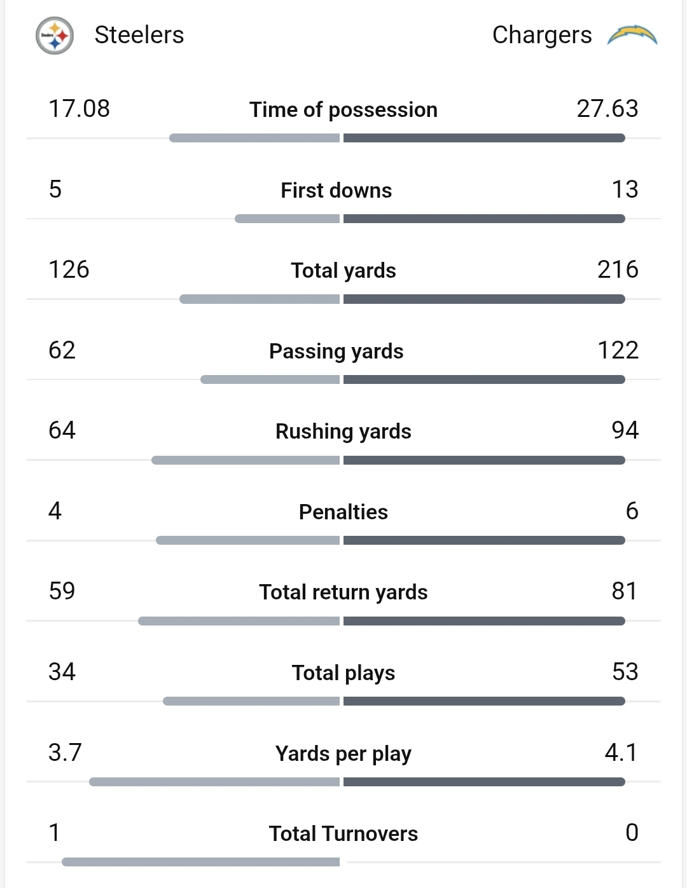The height and width of the screenshot is (888, 687).
Task: Select the Rushing yards stat label
Action: [343, 431]
